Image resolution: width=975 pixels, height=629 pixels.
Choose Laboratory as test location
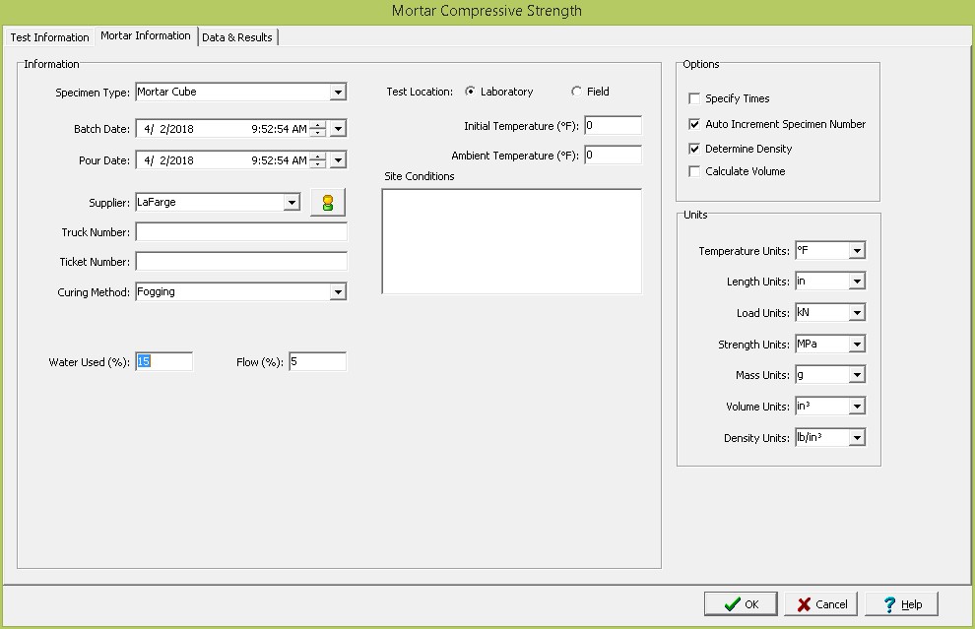470,92
